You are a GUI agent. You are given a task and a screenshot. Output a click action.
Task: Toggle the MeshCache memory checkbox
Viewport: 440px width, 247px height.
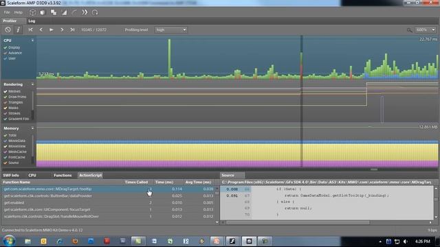point(5,152)
